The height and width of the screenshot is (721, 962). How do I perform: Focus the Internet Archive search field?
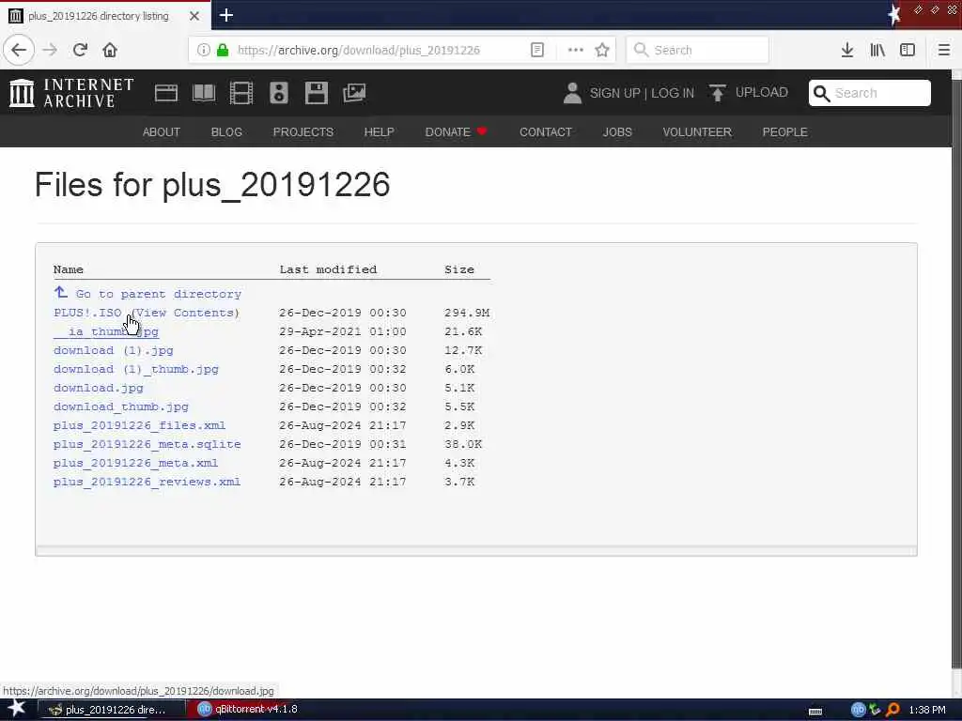(x=869, y=93)
